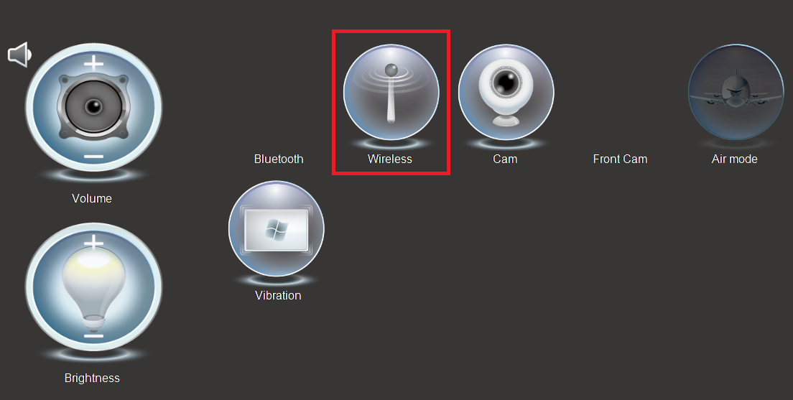
Task: Click the glowing base under Brightness dial
Action: pyautogui.click(x=93, y=354)
